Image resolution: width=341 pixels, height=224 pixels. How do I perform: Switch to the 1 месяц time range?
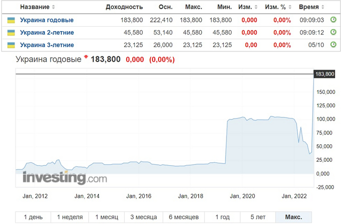click(106, 217)
